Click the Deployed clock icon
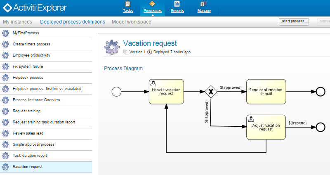 [150, 52]
